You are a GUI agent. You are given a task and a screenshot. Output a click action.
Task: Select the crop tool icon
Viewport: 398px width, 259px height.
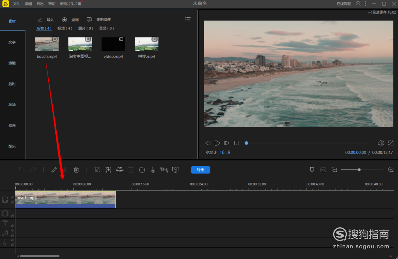point(97,170)
